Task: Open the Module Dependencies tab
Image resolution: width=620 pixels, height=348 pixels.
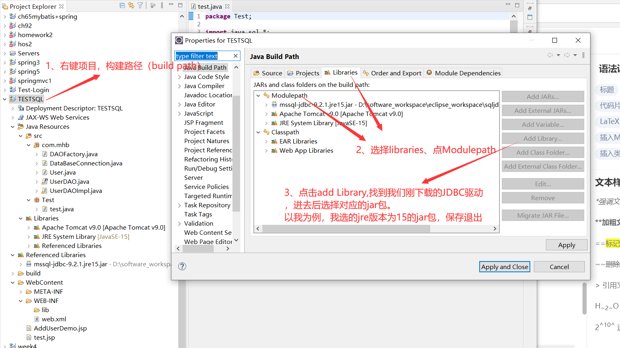Action: click(x=463, y=73)
